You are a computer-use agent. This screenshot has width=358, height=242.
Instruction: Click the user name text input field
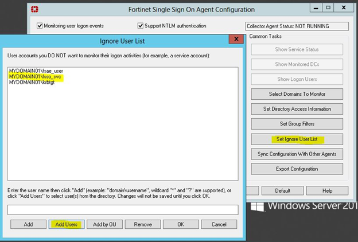click(x=123, y=209)
